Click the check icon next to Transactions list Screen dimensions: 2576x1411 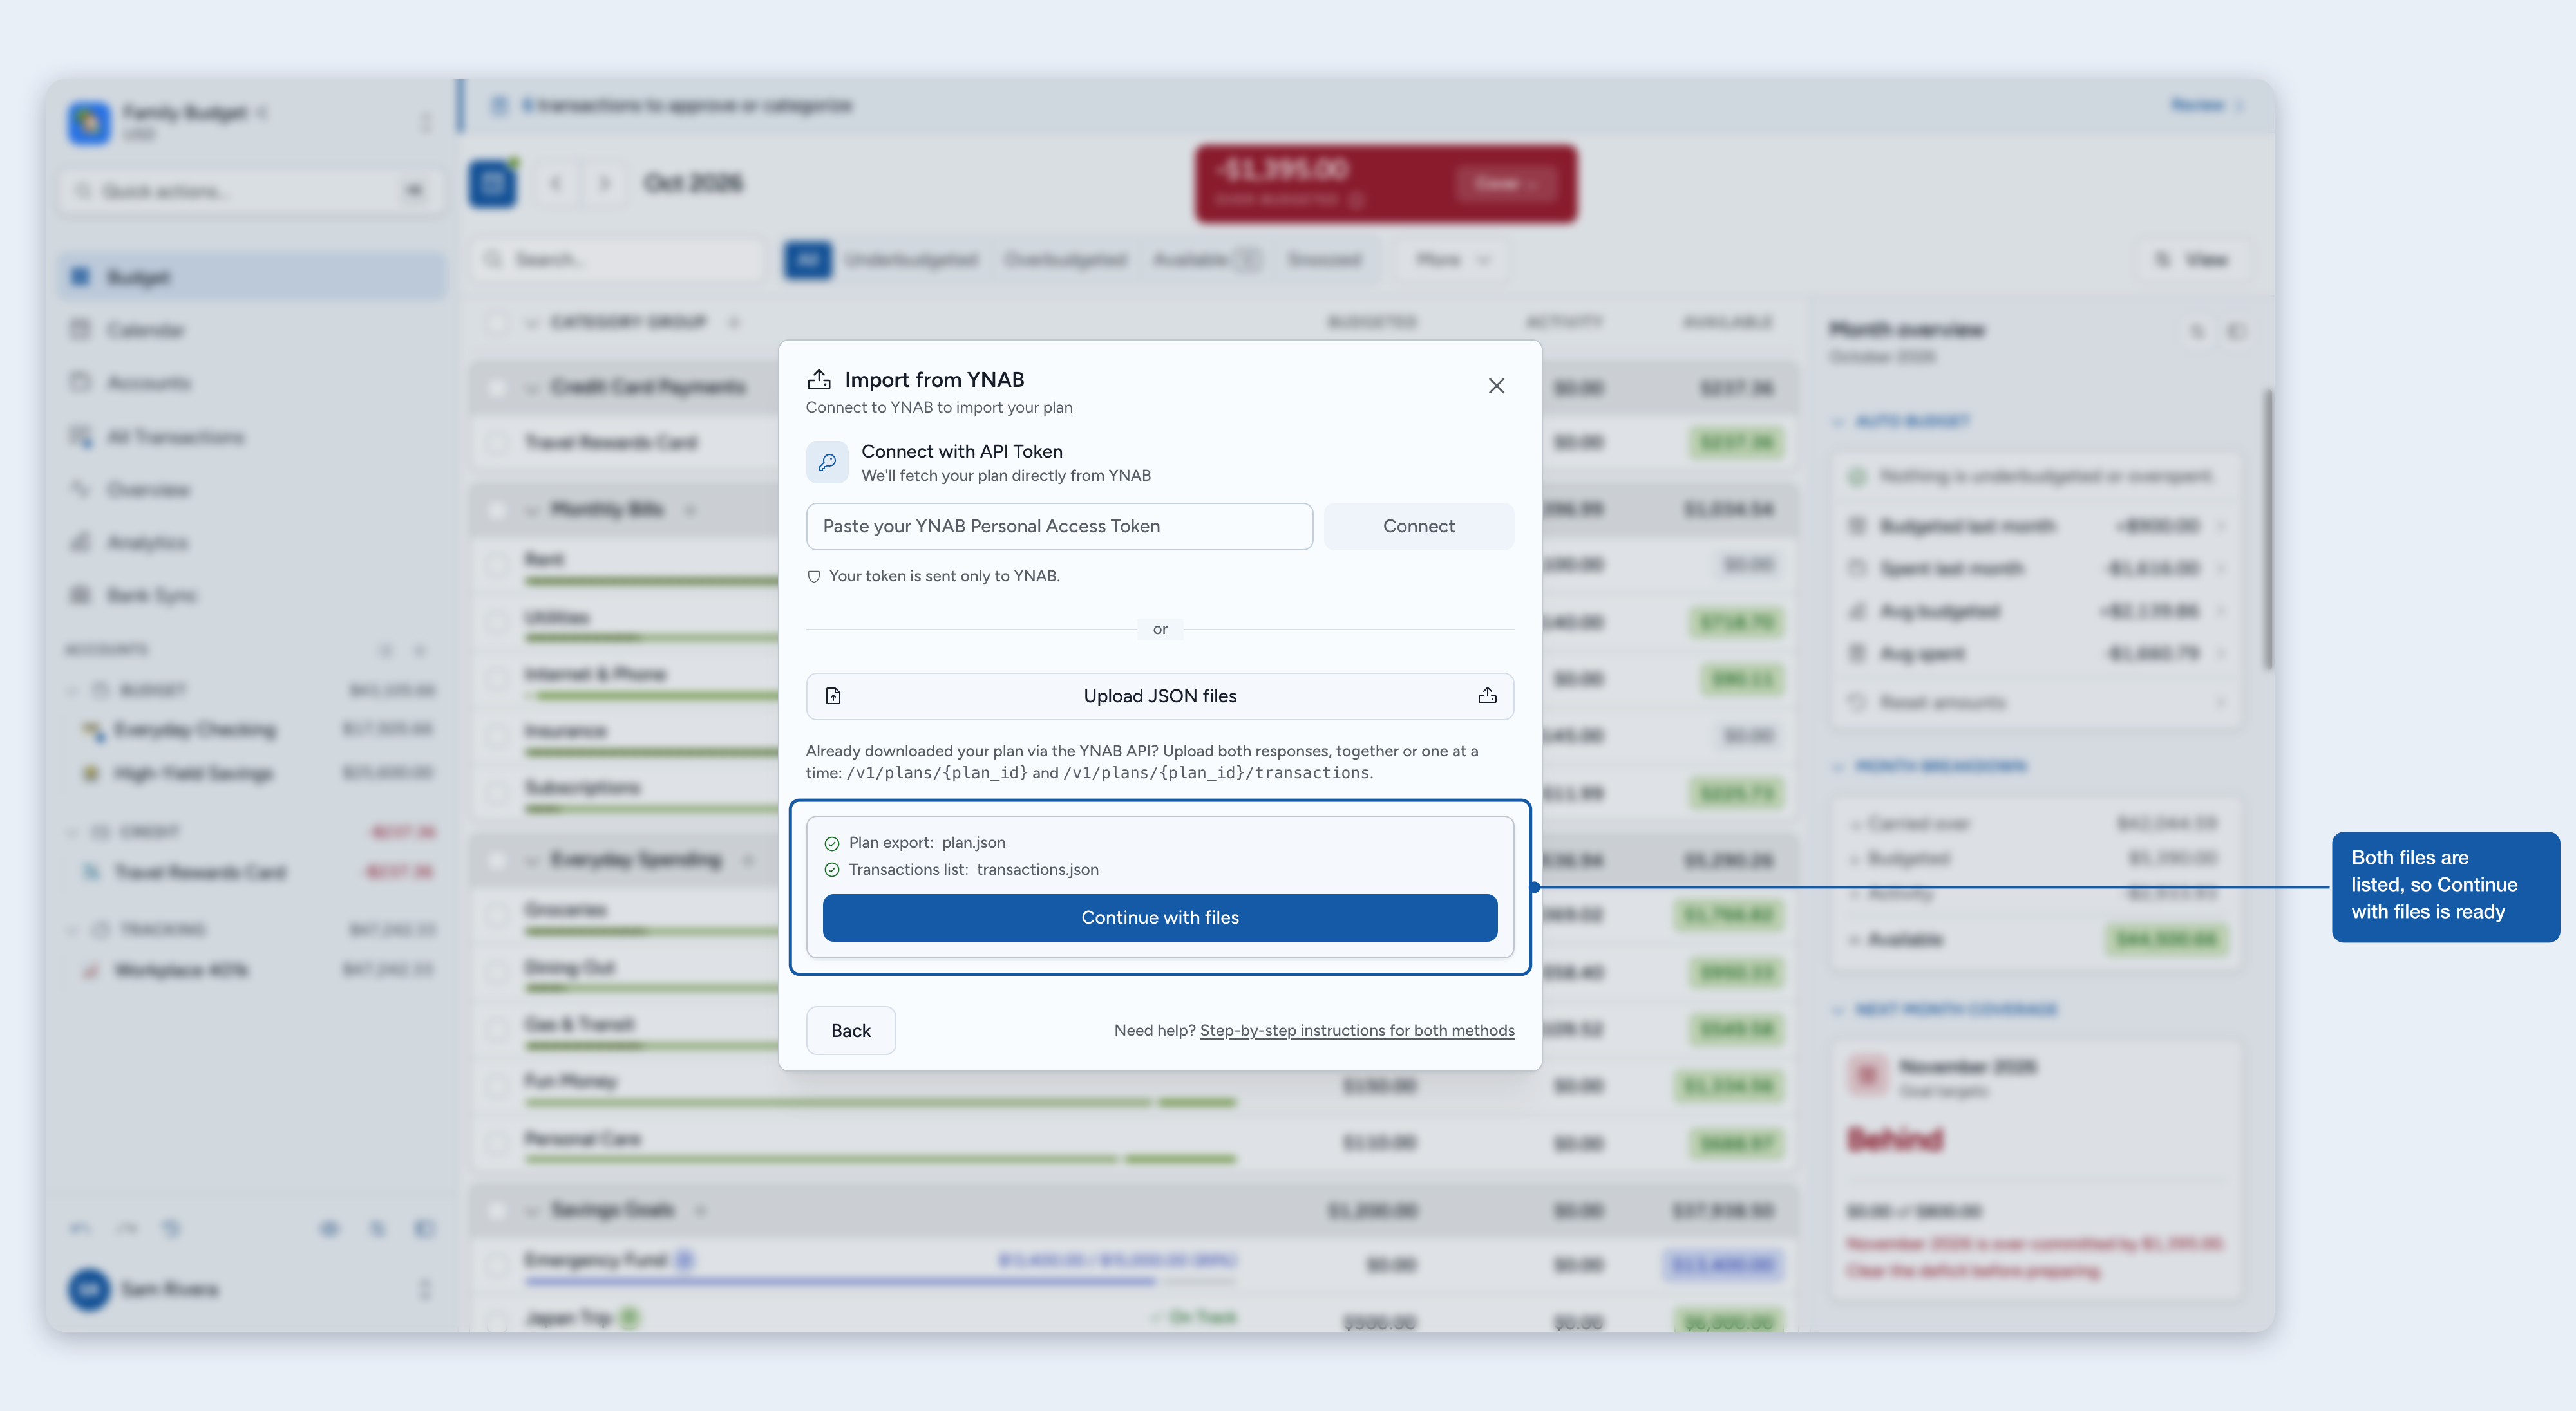(831, 870)
